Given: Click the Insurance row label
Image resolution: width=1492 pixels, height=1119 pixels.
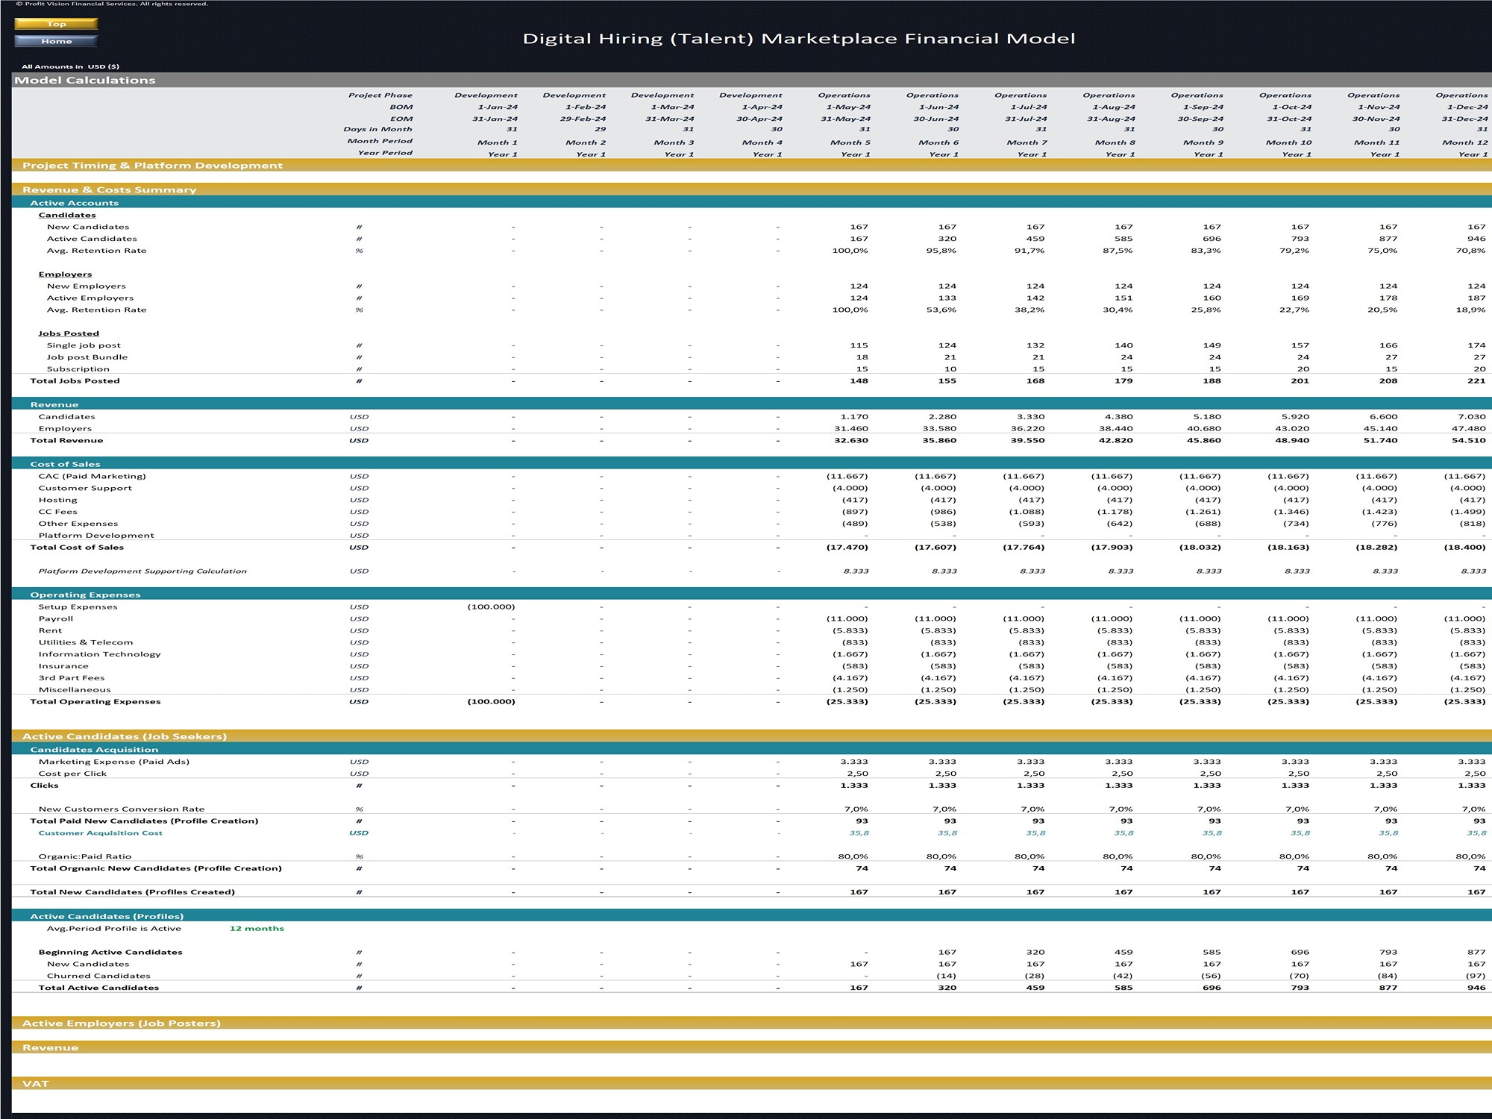Looking at the screenshot, I should coord(63,666).
